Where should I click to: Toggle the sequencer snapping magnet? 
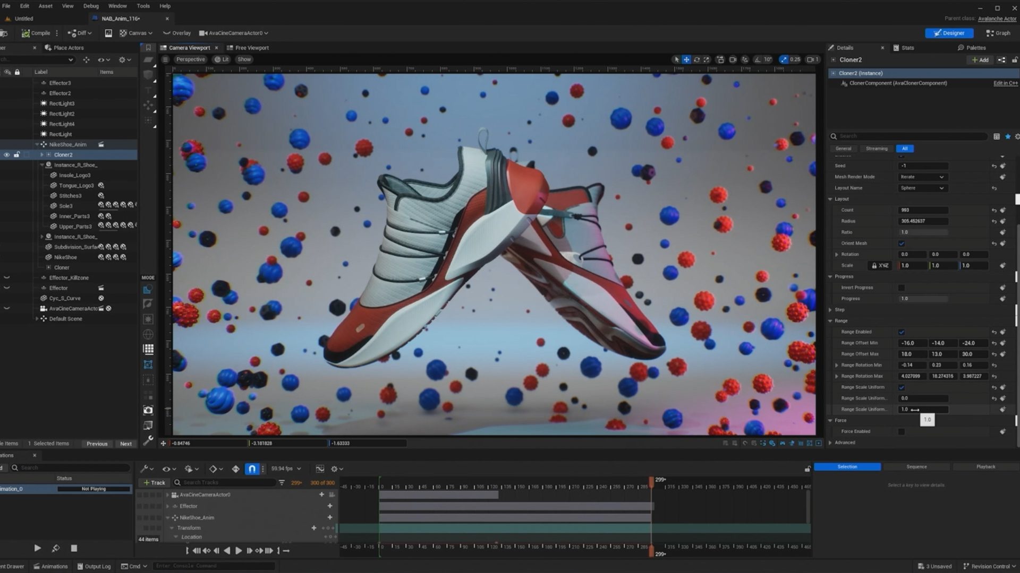coord(252,469)
